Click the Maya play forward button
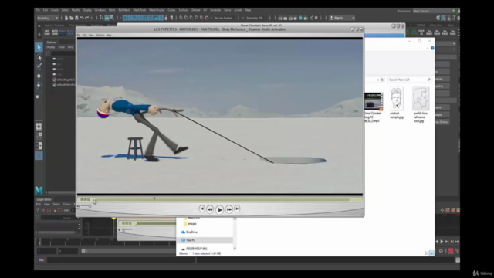494x278 pixels. 442,242
